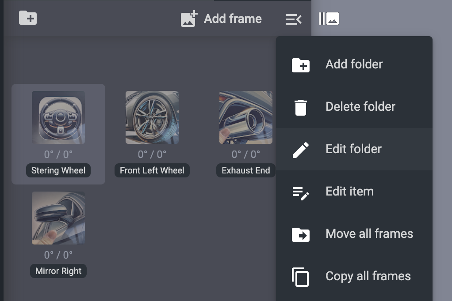Click the Add folder menu icon
Screen dimensions: 452x301
coord(301,65)
